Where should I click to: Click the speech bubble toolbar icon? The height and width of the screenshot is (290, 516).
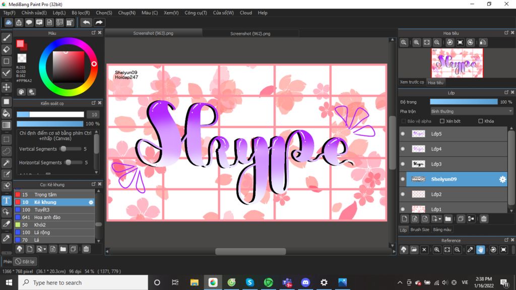pos(29,22)
